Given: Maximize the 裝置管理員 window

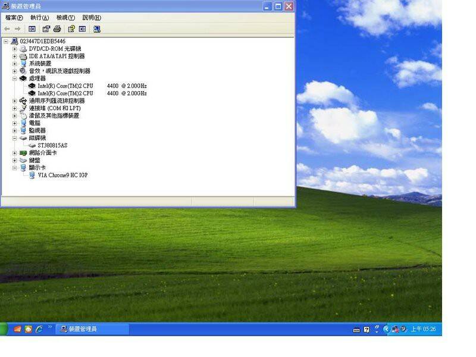Looking at the screenshot, I should click(x=278, y=7).
